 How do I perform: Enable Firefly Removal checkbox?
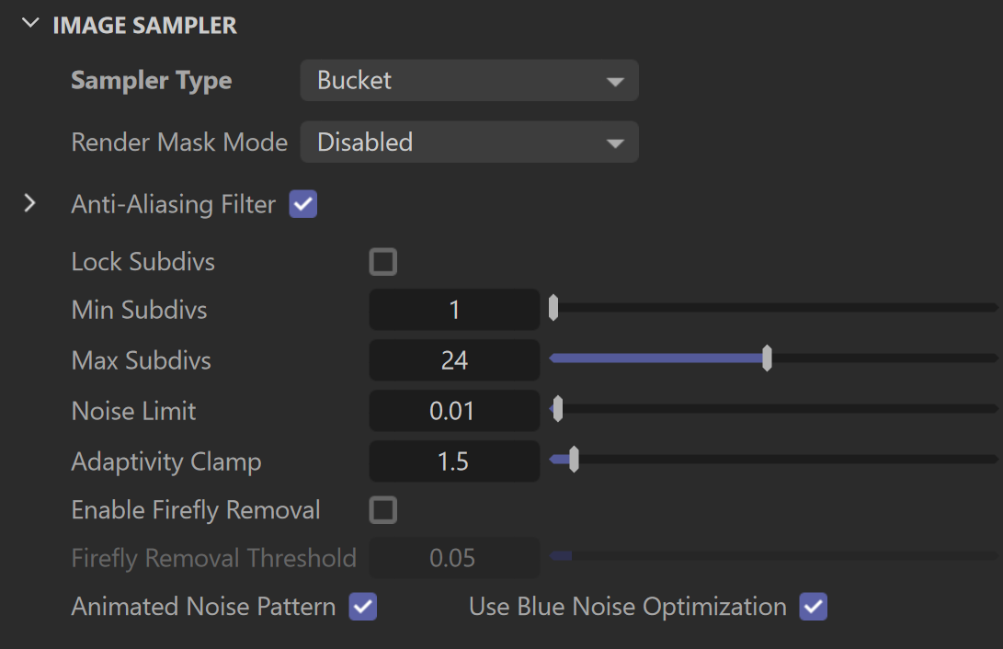tap(383, 510)
